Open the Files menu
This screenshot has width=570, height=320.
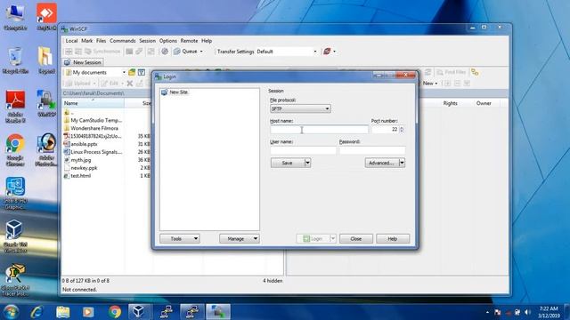pos(101,41)
